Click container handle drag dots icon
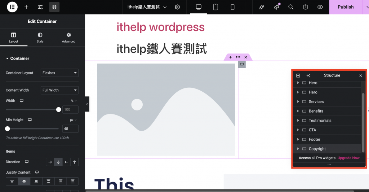 tap(238, 57)
